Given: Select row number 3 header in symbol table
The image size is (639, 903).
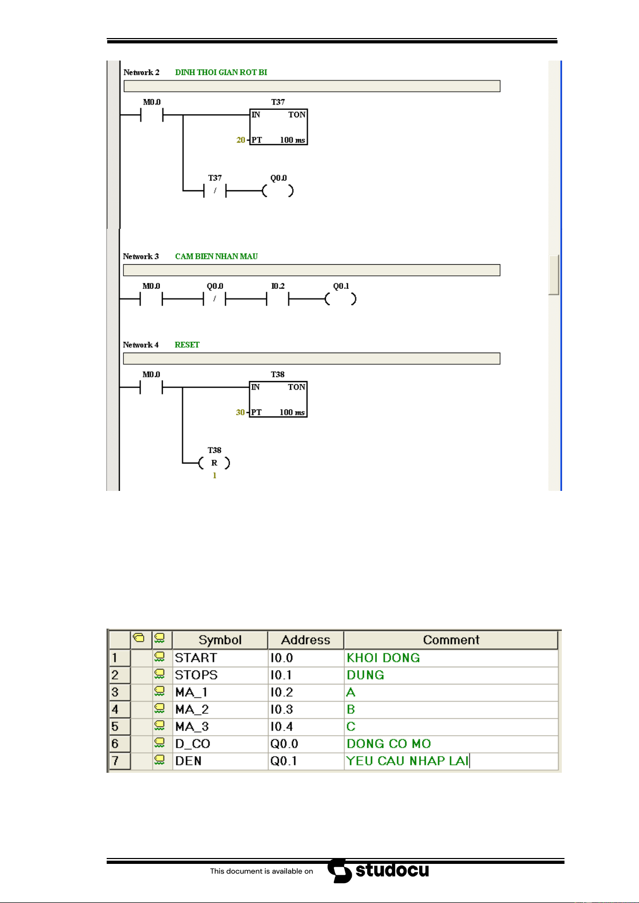Looking at the screenshot, I should (119, 692).
